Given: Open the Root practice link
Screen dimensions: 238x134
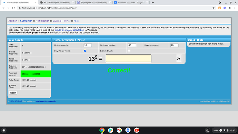Looking at the screenshot, I should pyautogui.click(x=76, y=21).
